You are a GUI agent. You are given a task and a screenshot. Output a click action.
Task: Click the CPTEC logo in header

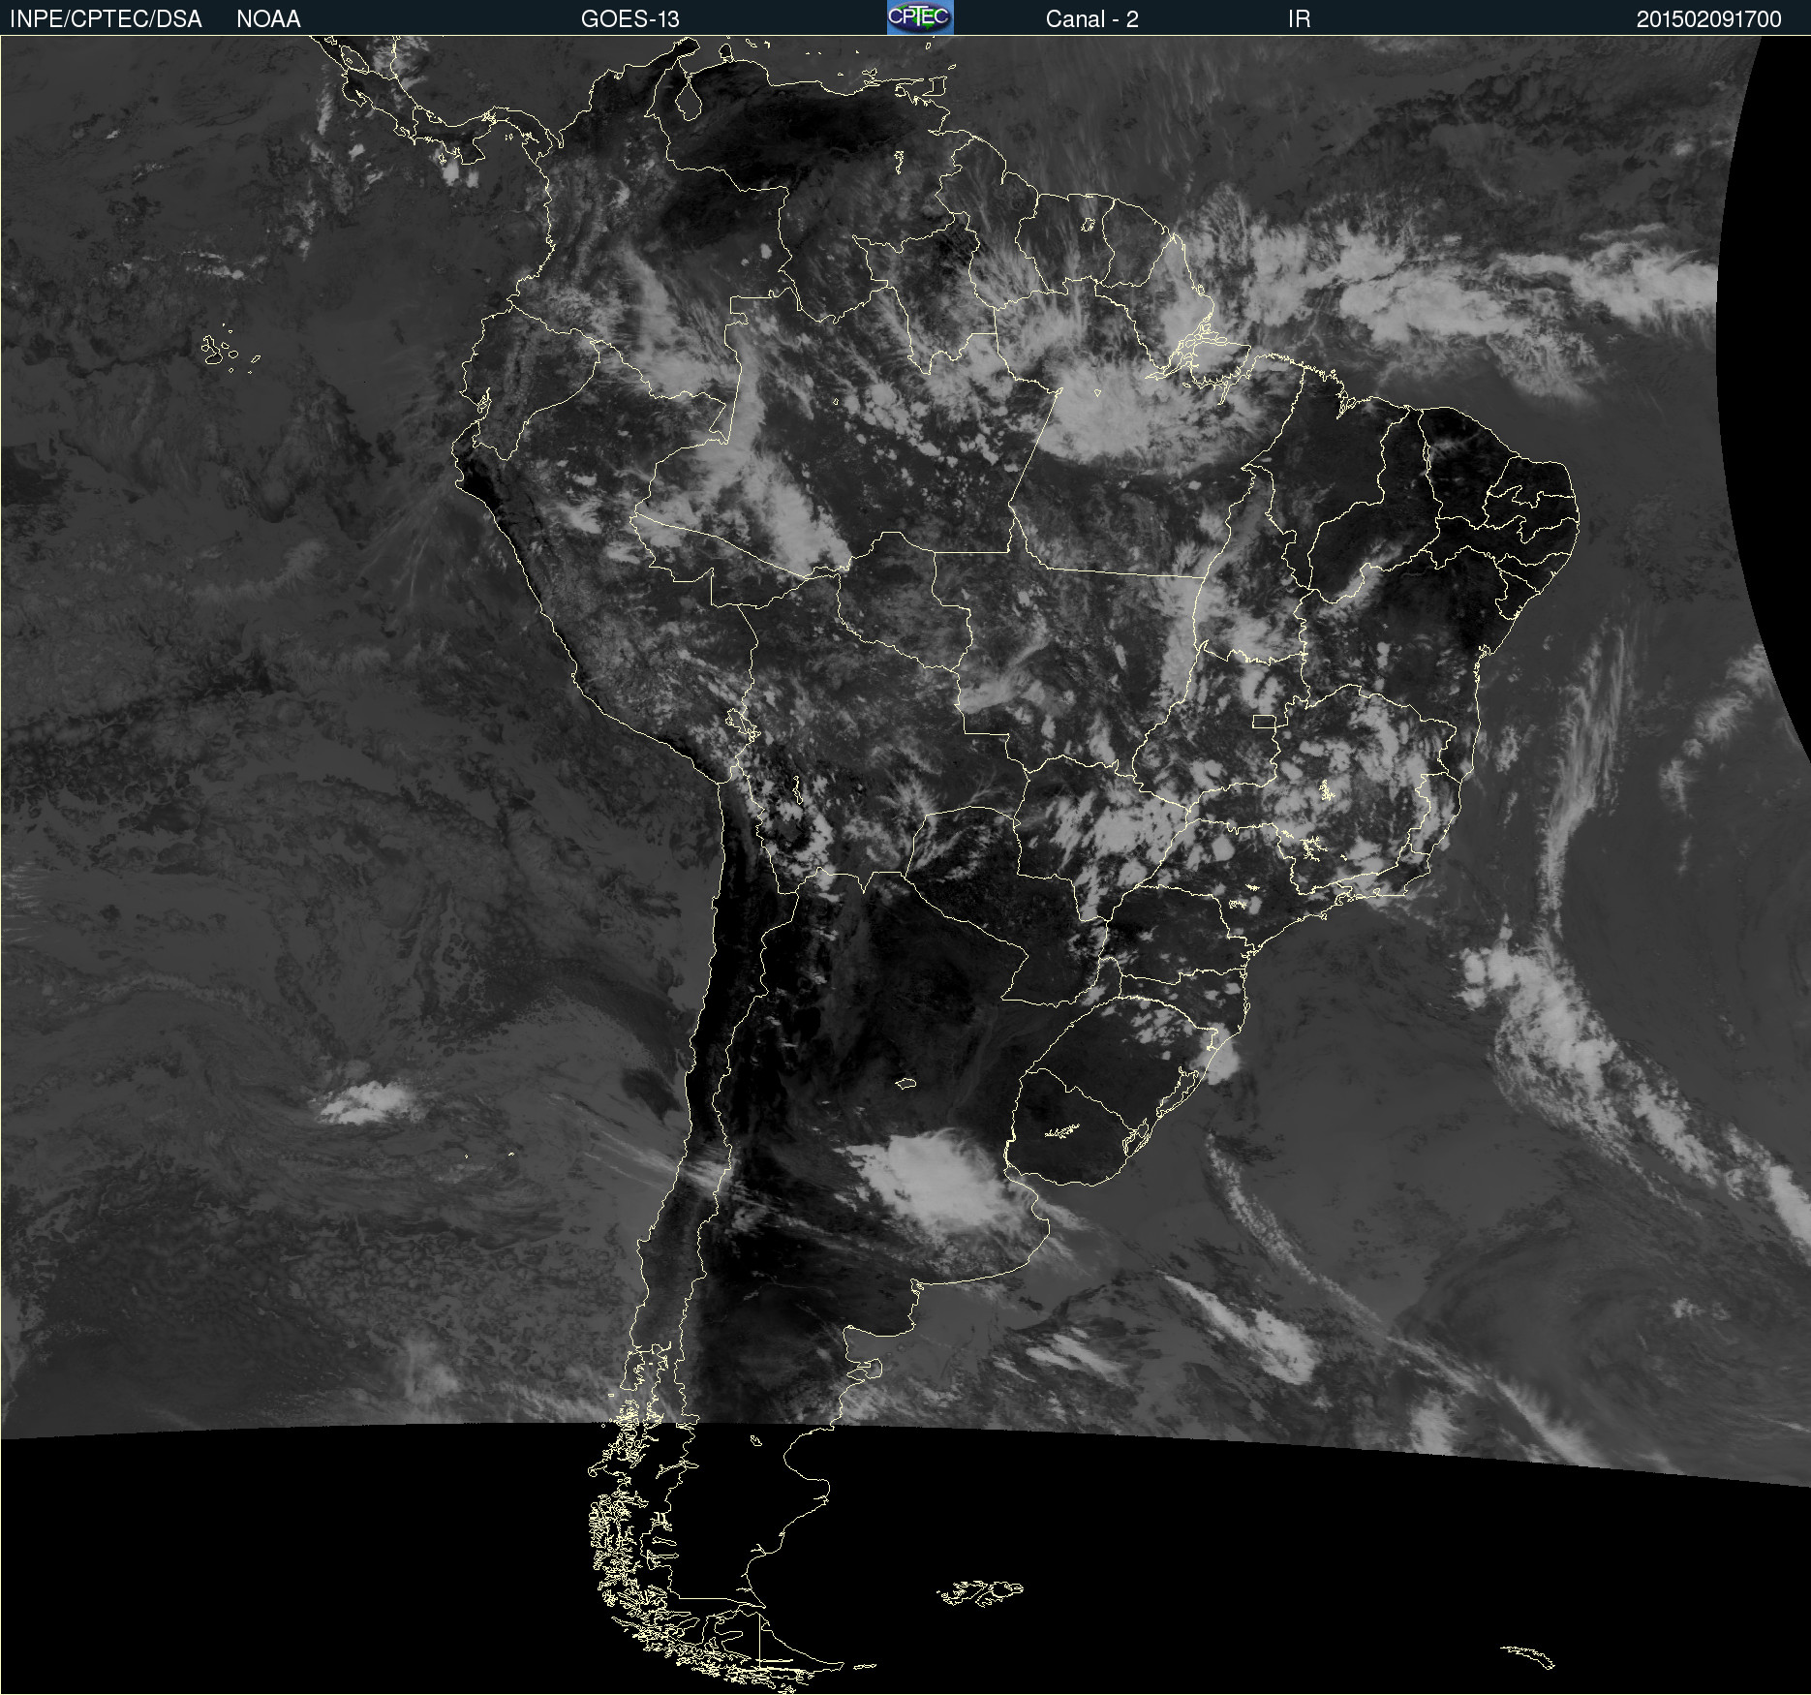(920, 17)
